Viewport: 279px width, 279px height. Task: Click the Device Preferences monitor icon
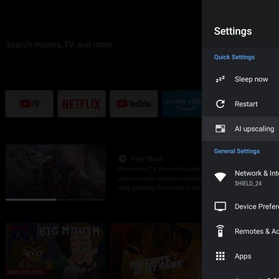point(220,206)
